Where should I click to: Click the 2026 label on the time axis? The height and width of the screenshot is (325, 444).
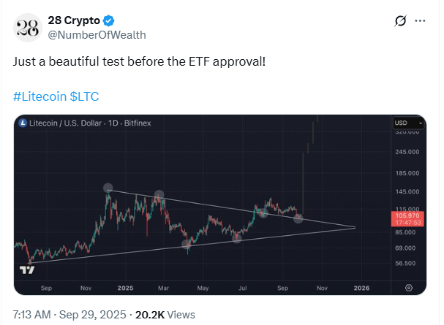[361, 288]
